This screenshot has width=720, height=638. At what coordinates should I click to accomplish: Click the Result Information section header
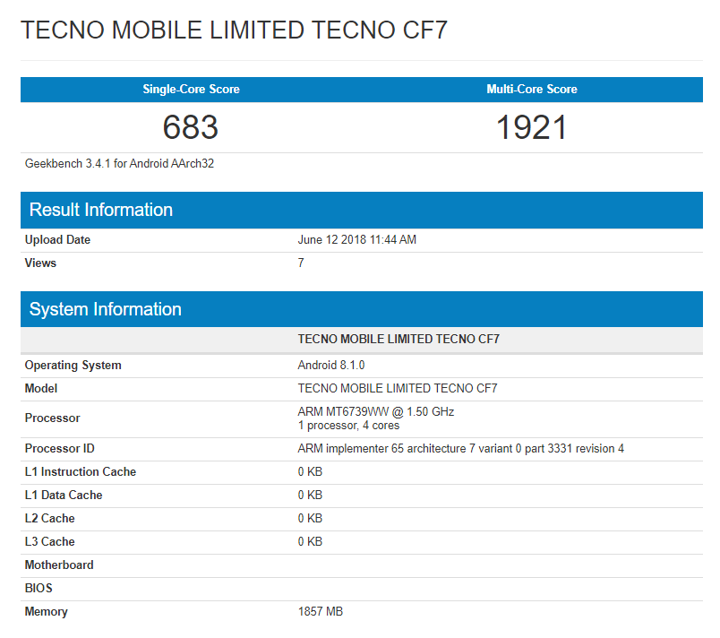click(x=101, y=210)
